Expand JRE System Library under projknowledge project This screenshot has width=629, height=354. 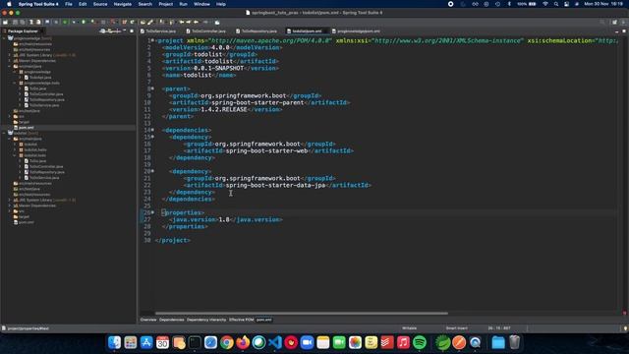coord(10,55)
